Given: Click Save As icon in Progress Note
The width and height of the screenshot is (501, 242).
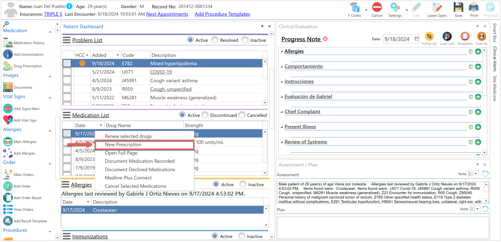Looking at the screenshot, I should 481,37.
